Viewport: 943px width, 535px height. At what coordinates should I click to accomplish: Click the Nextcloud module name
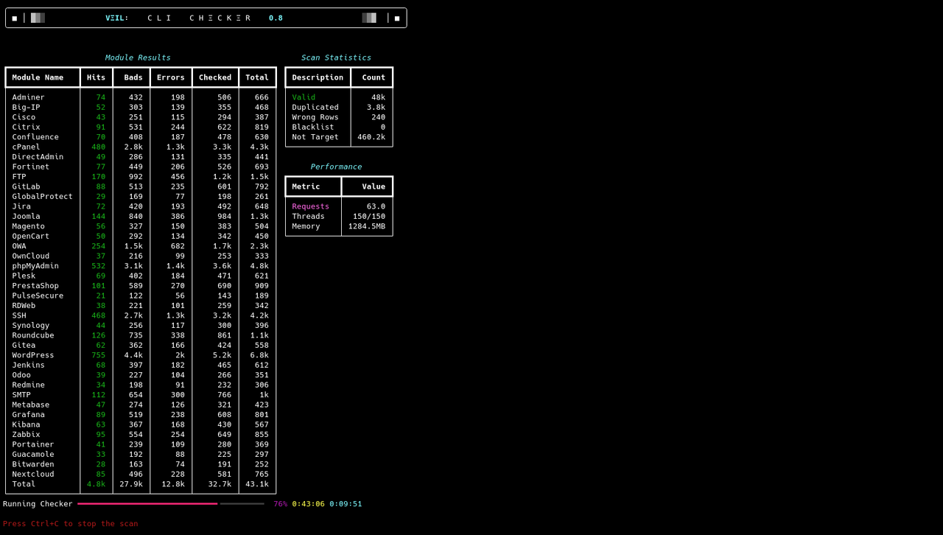pos(33,475)
